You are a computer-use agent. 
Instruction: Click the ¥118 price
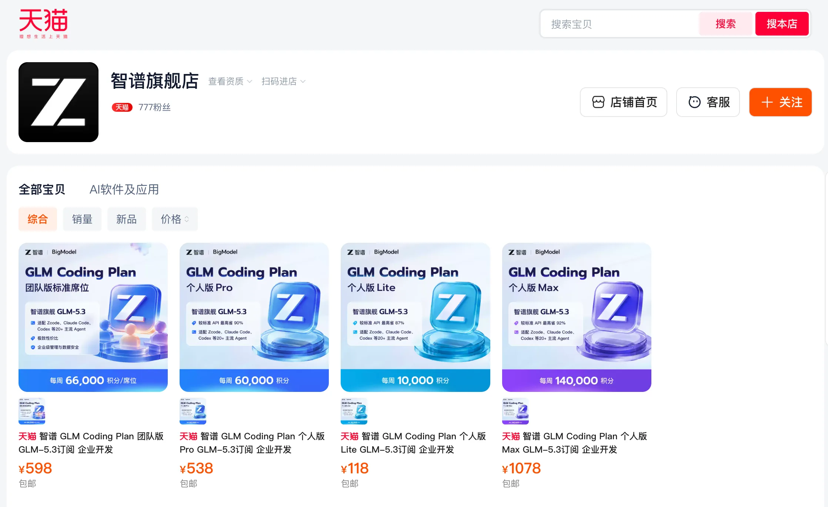point(355,469)
